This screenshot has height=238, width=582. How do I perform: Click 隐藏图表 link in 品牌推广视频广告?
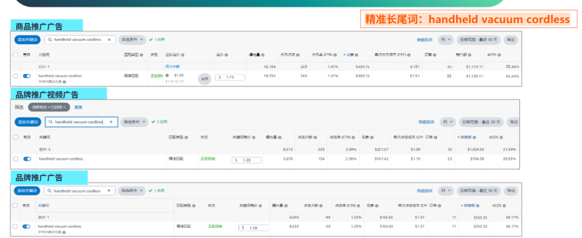click(425, 122)
